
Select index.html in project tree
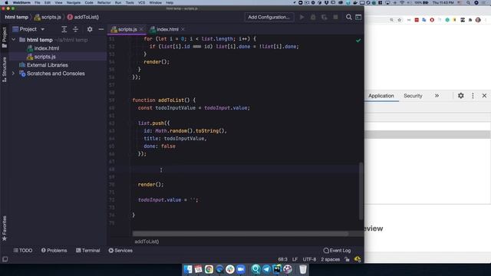46,48
